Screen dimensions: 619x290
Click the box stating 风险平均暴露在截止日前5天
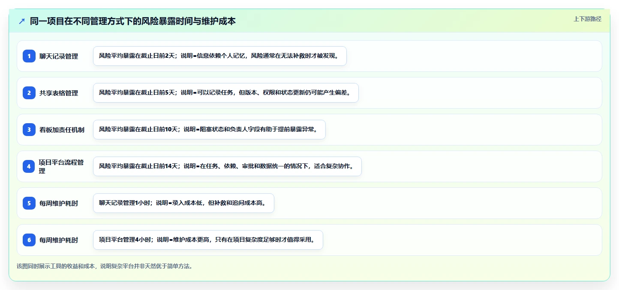pos(225,93)
